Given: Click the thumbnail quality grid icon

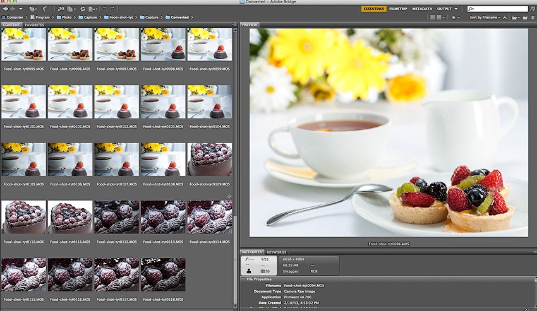Looking at the screenshot, I should 433,17.
